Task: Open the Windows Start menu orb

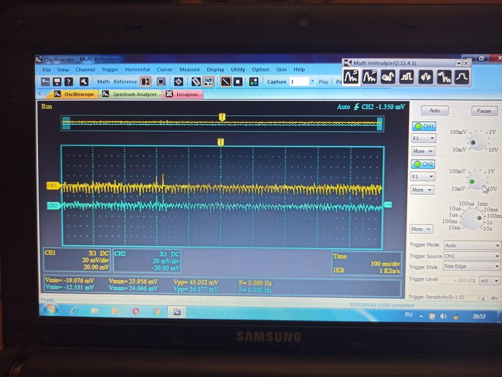Action: click(x=51, y=309)
